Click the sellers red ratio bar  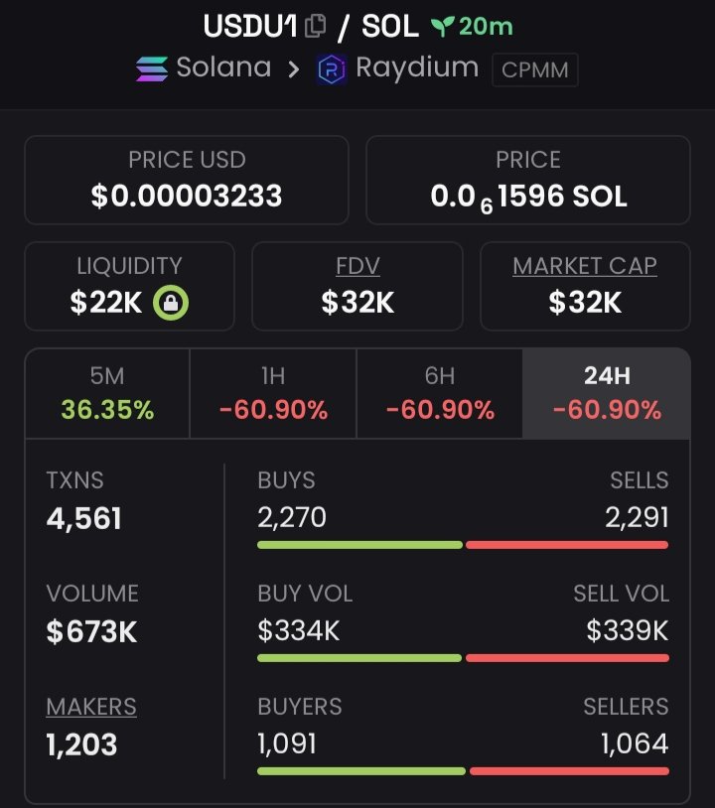tap(570, 771)
